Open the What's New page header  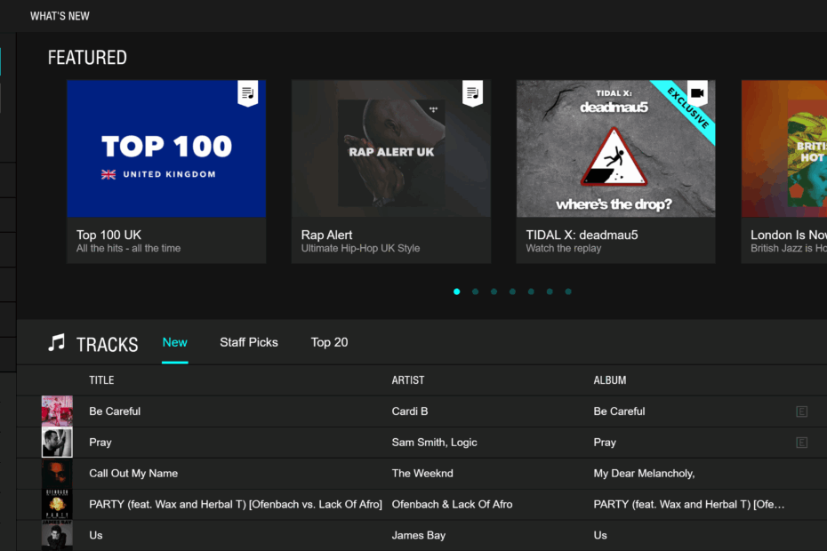(60, 16)
